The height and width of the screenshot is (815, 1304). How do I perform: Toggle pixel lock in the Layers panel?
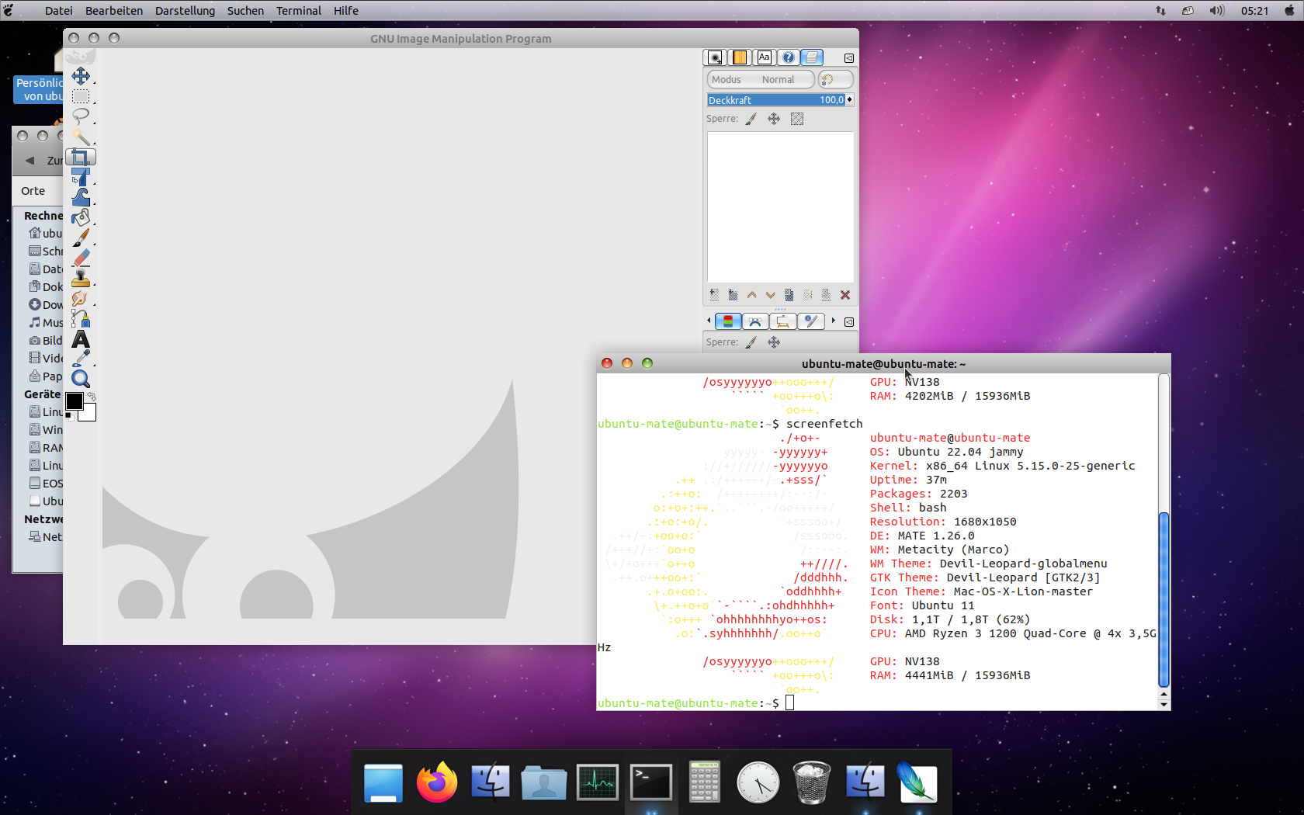click(x=751, y=119)
